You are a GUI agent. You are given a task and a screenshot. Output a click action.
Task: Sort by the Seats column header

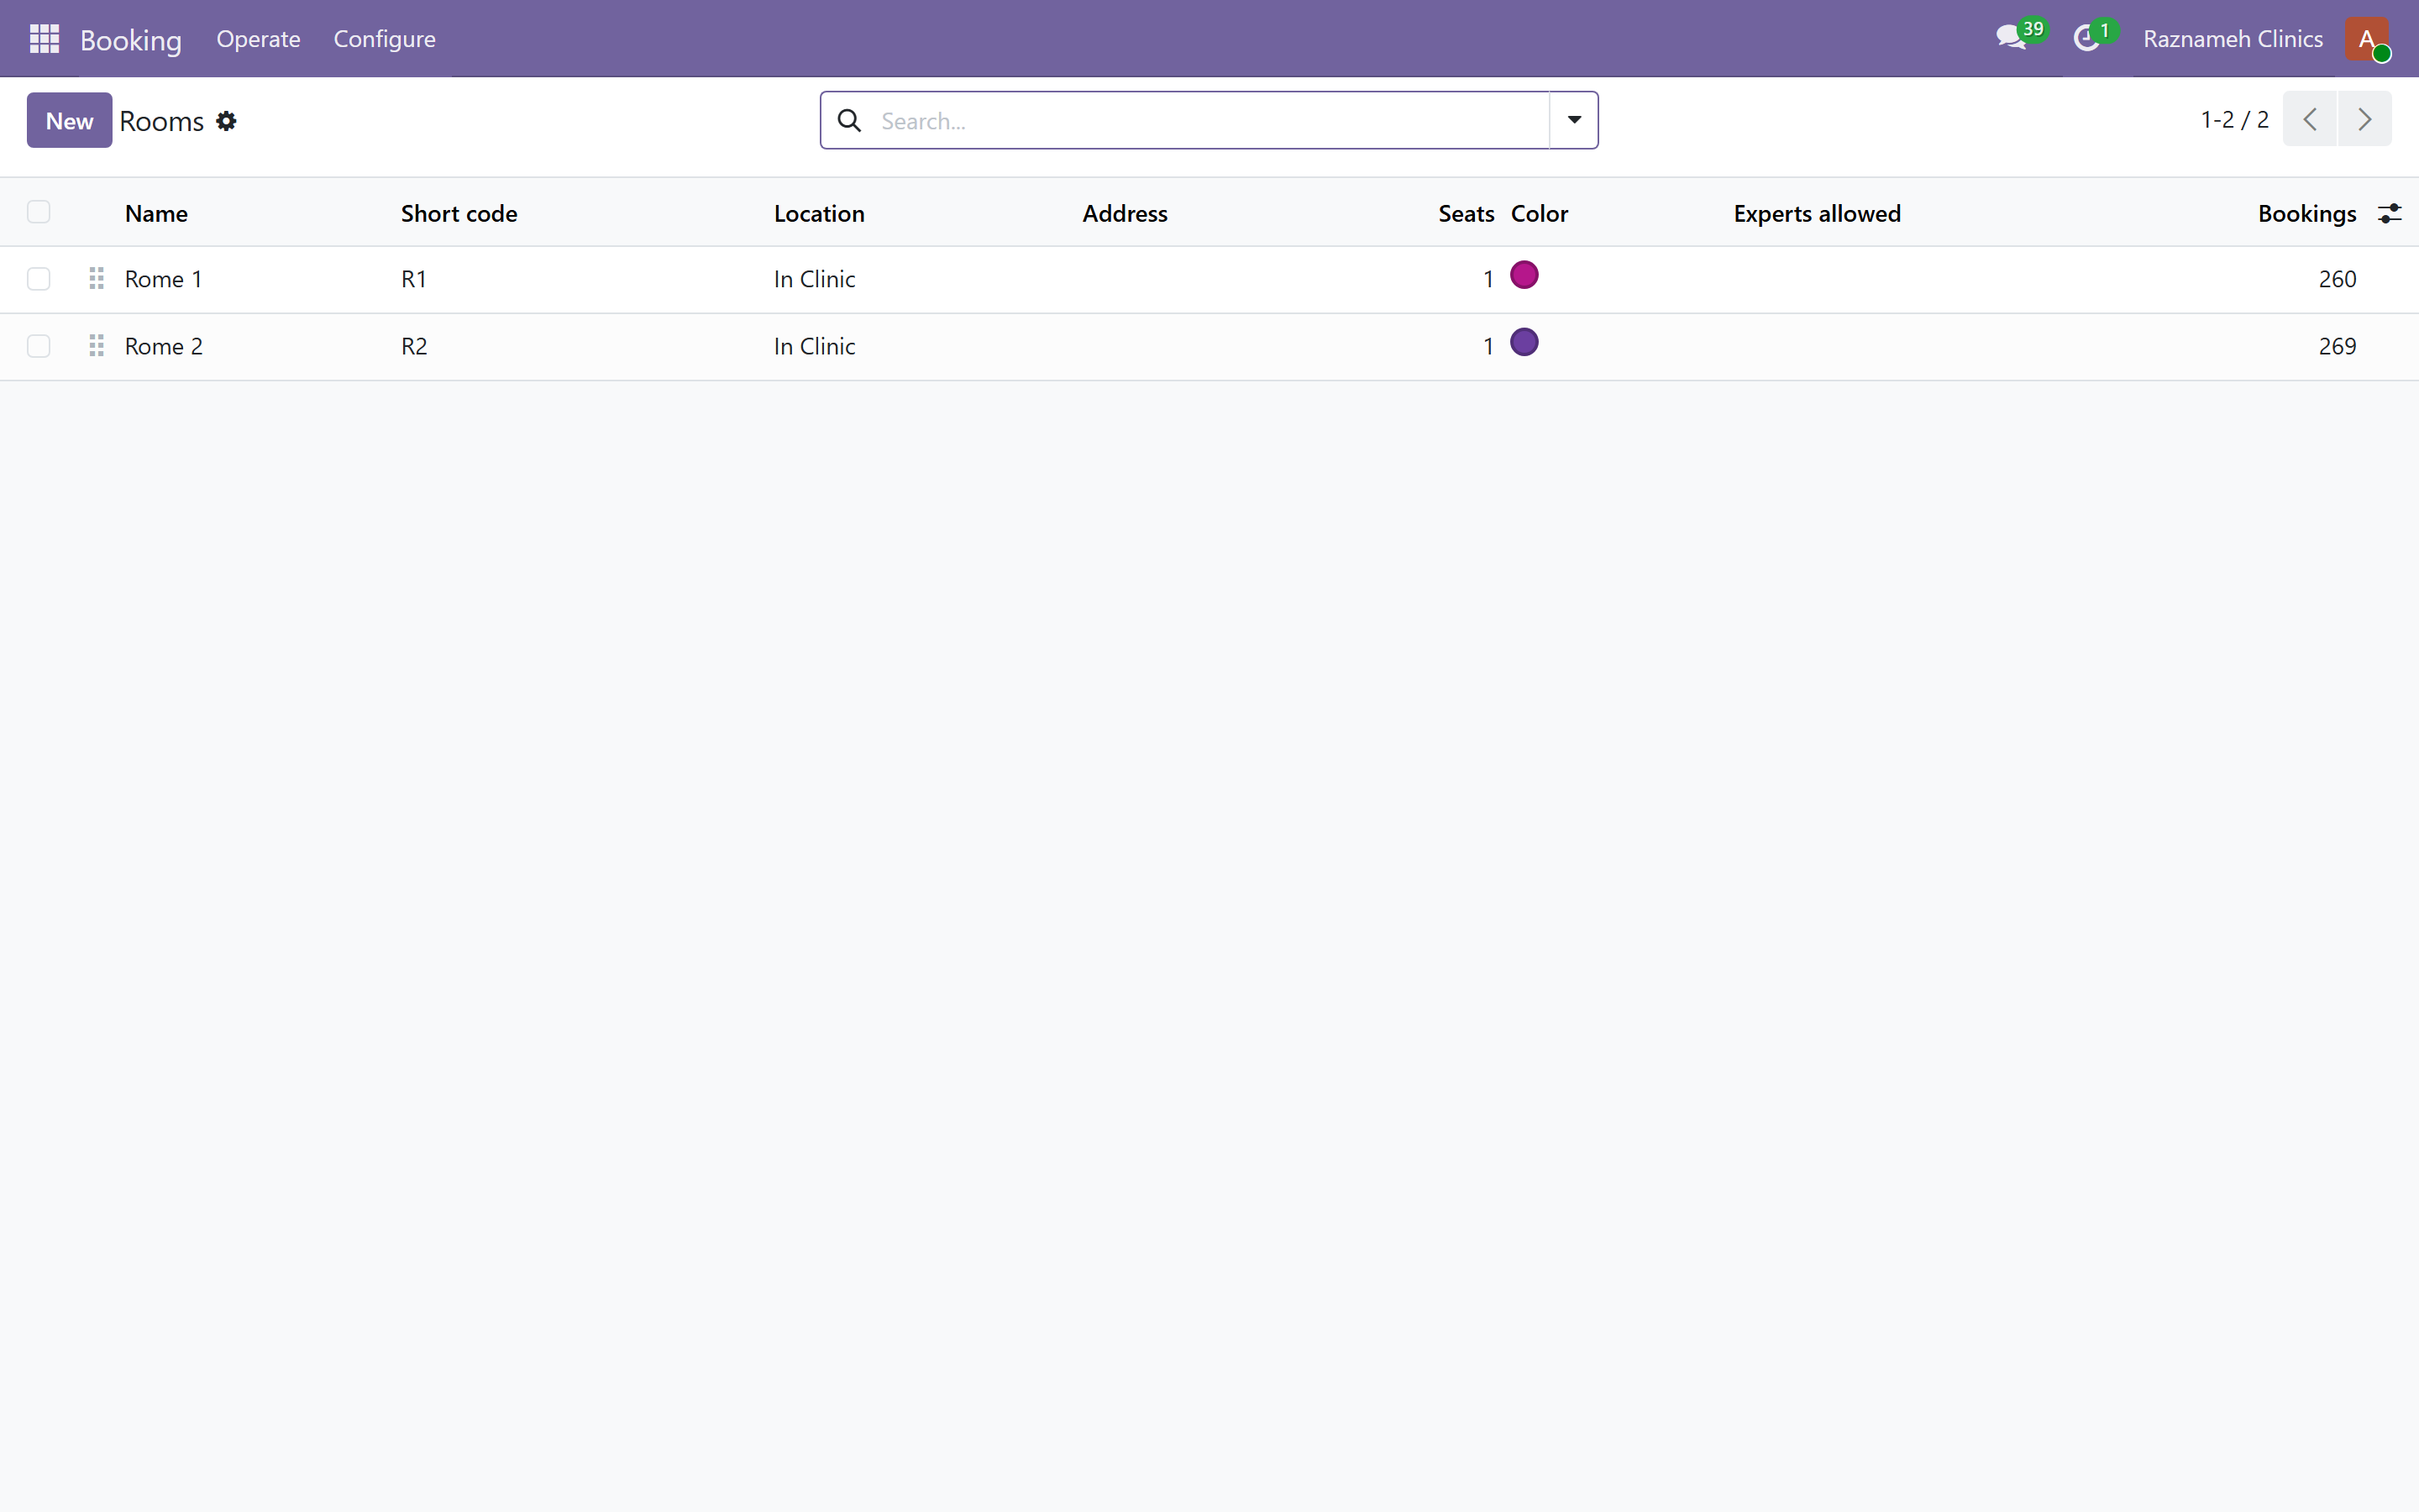(1466, 214)
